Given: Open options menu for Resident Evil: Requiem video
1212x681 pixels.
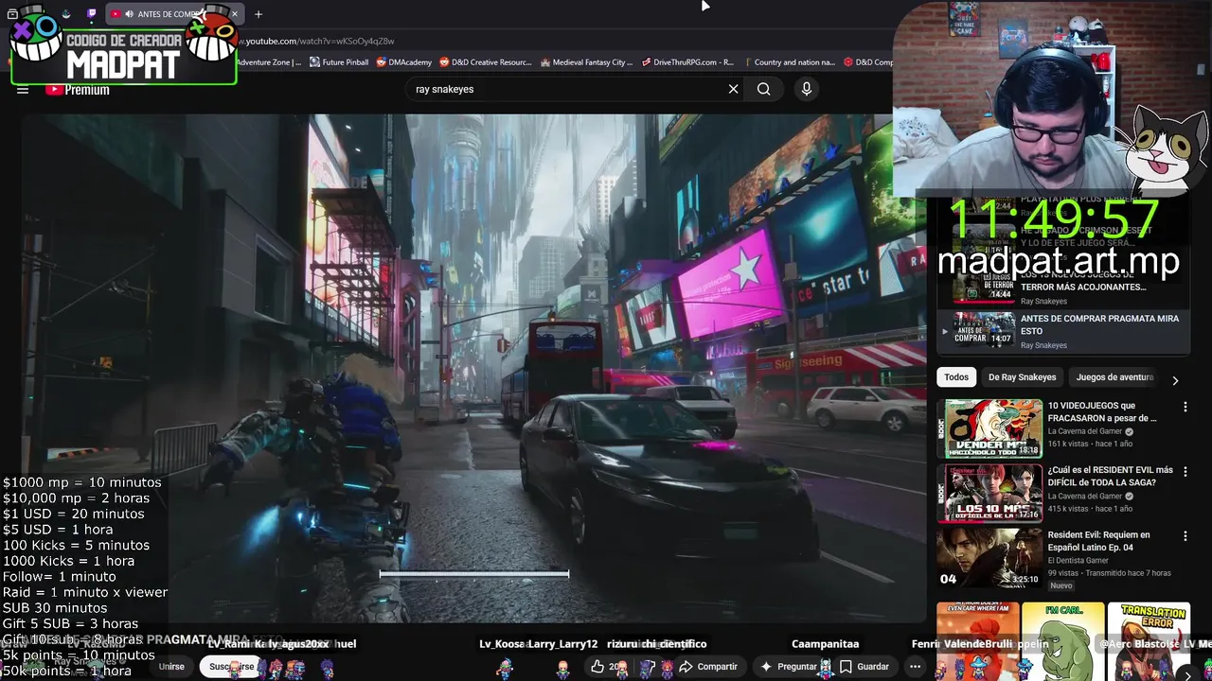Looking at the screenshot, I should click(x=1185, y=536).
